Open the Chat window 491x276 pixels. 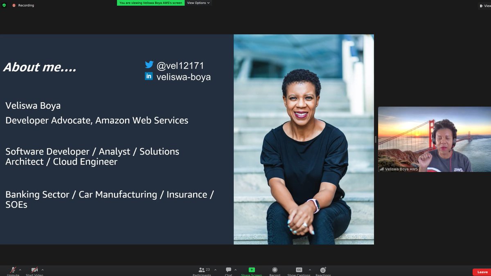(228, 271)
